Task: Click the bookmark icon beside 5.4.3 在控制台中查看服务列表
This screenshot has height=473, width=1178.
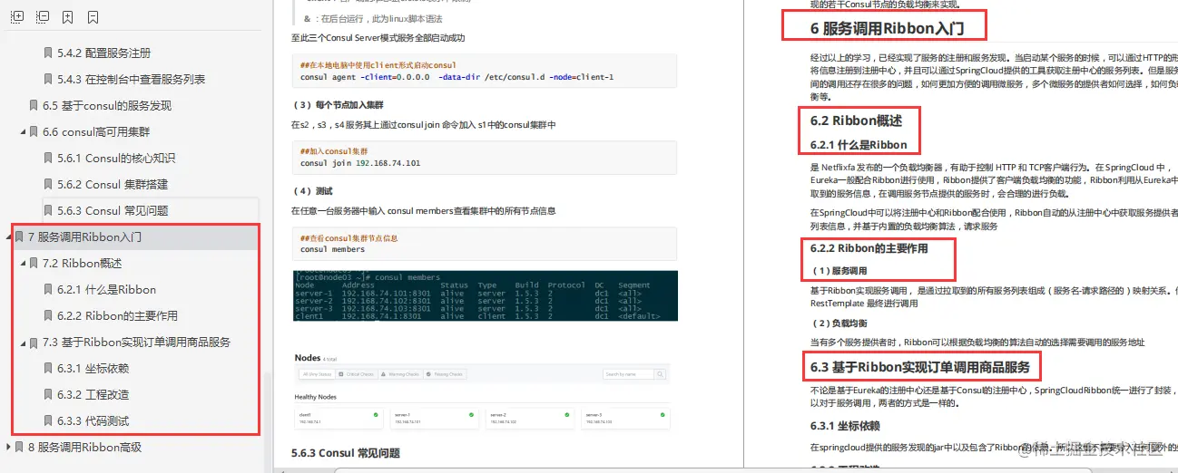Action: (48, 79)
